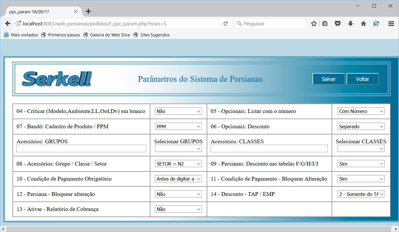This screenshot has height=232, width=399.
Task: Open dropdown for 09 - Persianas Desconto nas tabelas
Action: coord(361,164)
